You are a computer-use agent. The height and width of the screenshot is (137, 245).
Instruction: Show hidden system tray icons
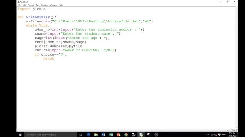tap(208, 135)
